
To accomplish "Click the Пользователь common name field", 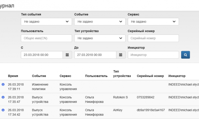I will click(x=46, y=38).
